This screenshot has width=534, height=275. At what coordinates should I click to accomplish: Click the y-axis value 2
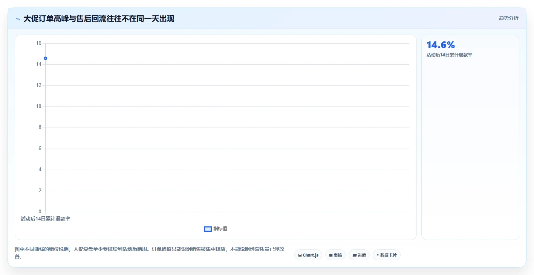tap(40, 191)
